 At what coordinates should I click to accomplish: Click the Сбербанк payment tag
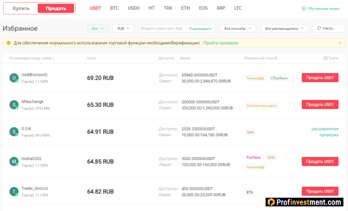(279, 78)
